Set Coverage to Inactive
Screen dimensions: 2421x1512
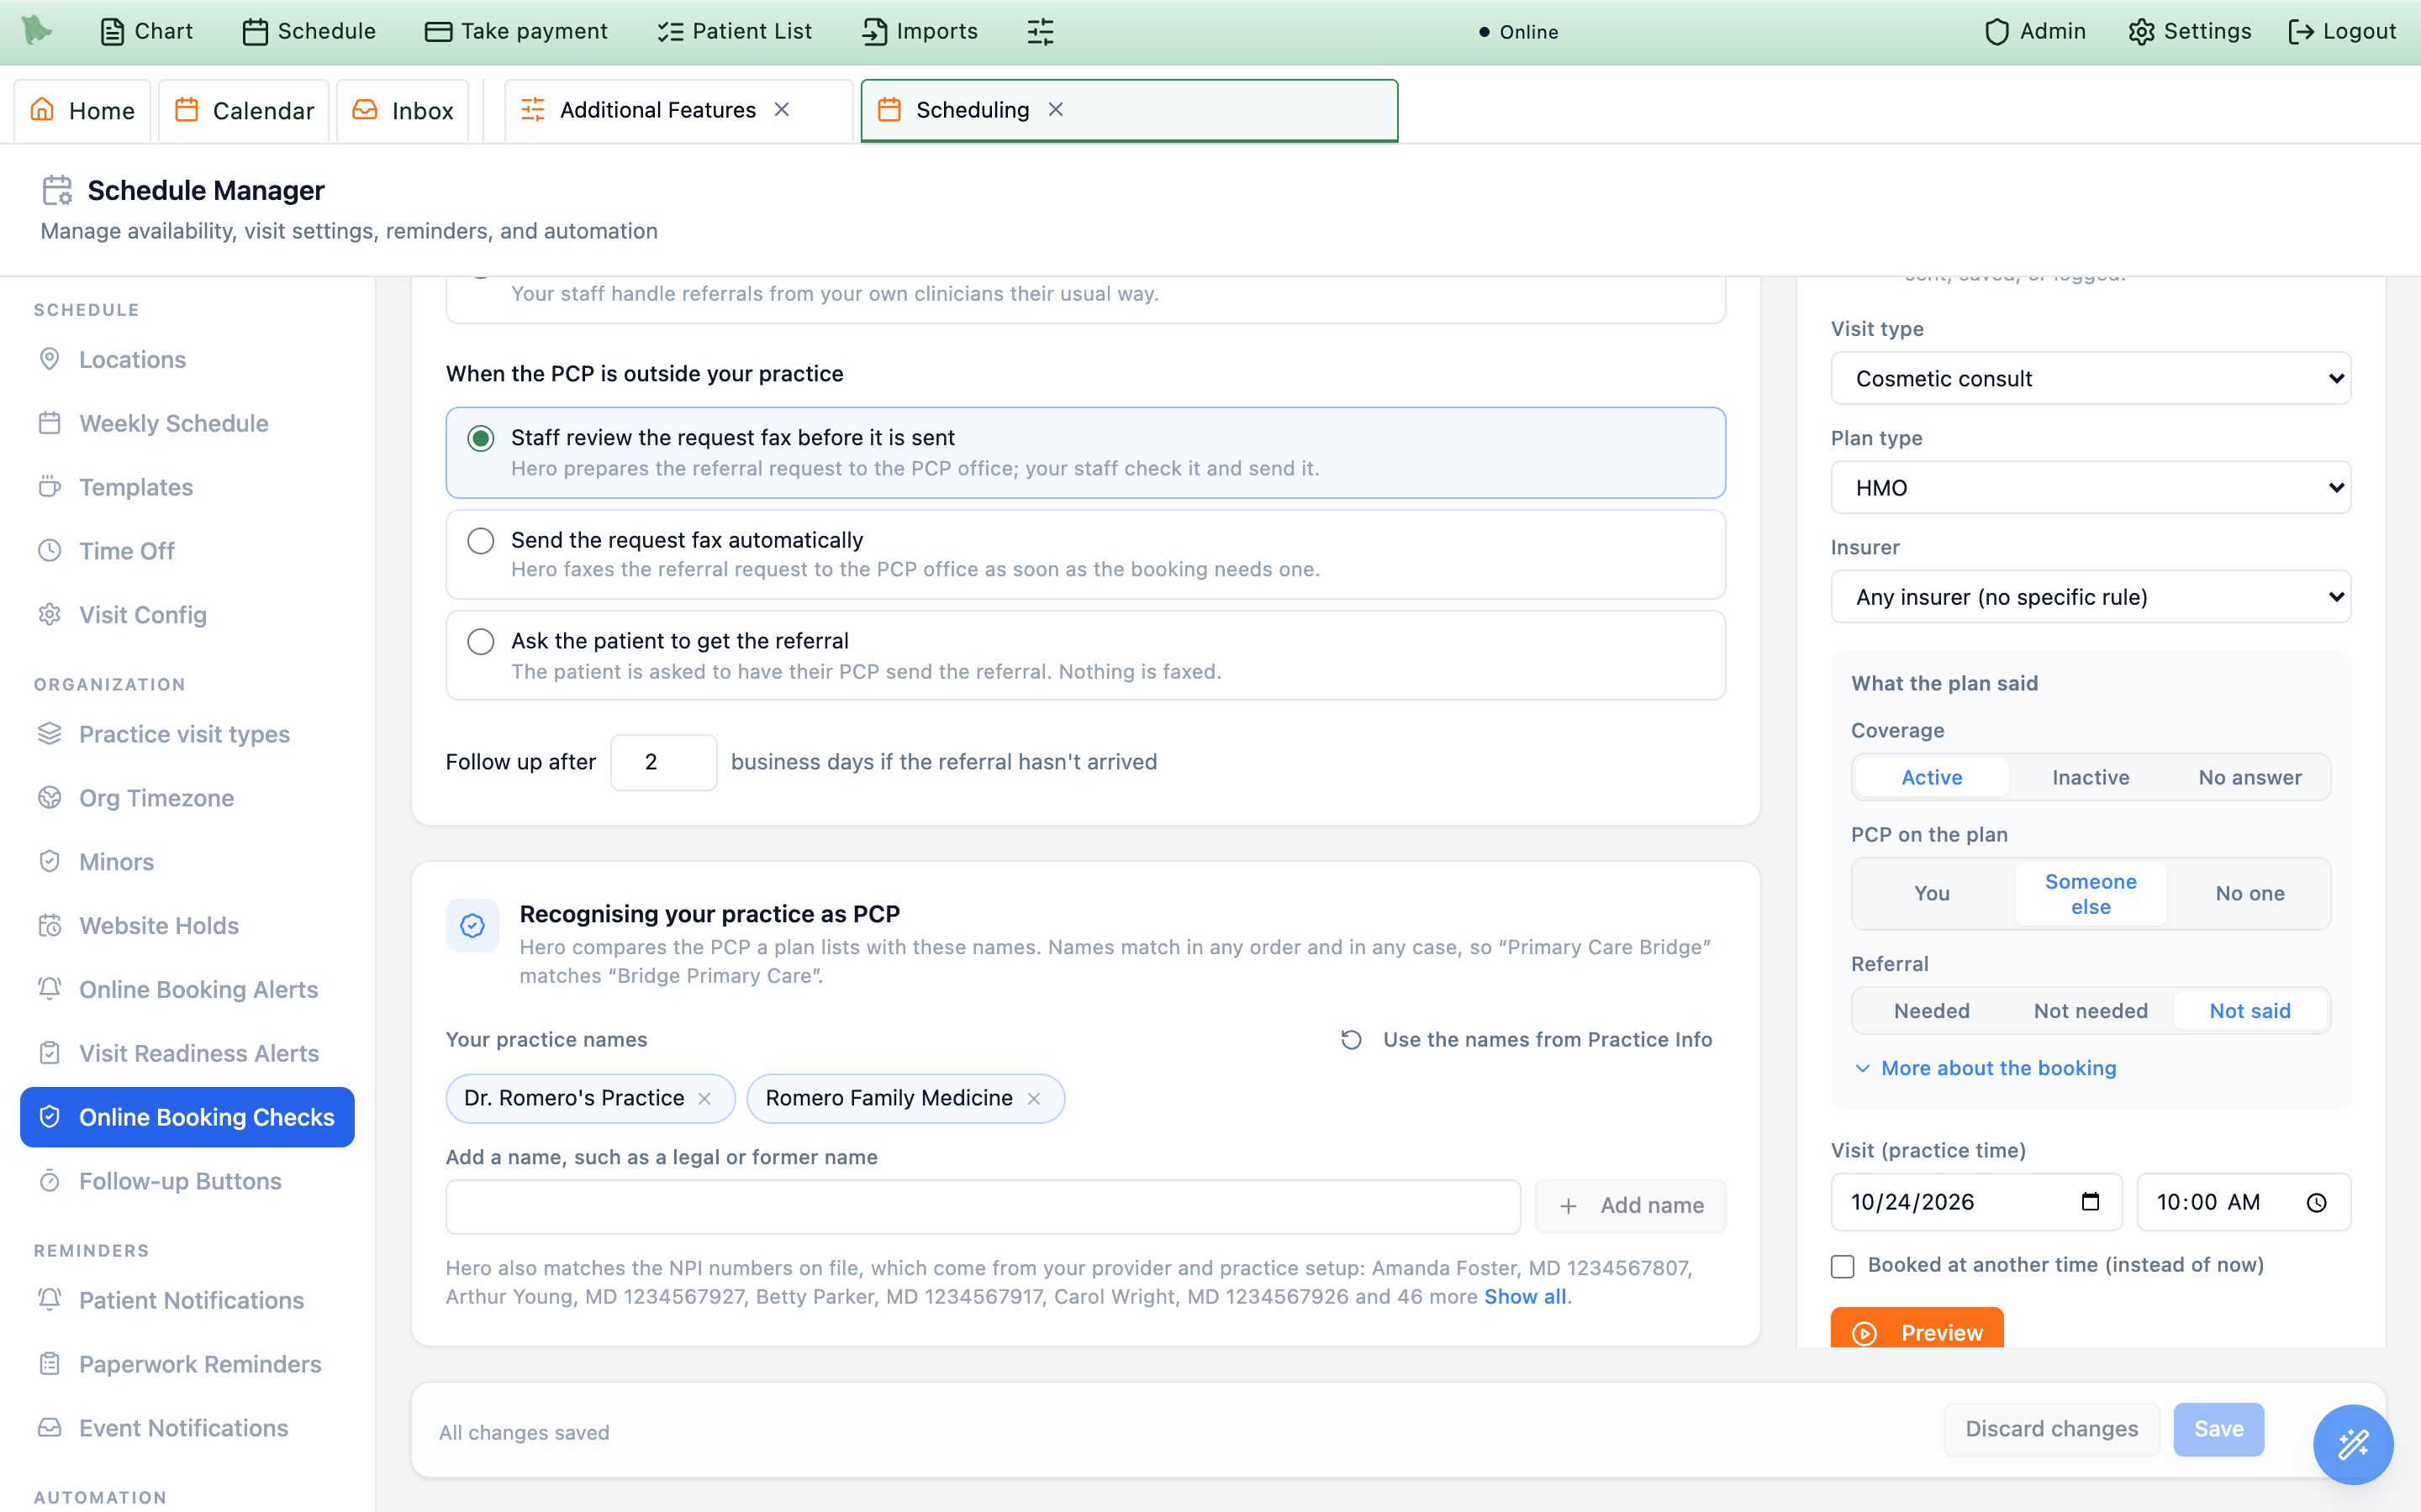tap(2091, 777)
